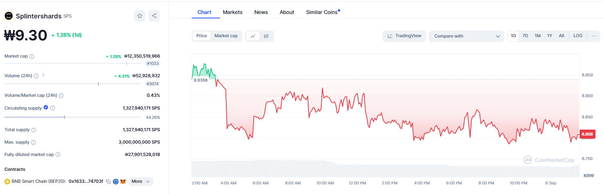Switch to candlestick chart view

click(266, 36)
